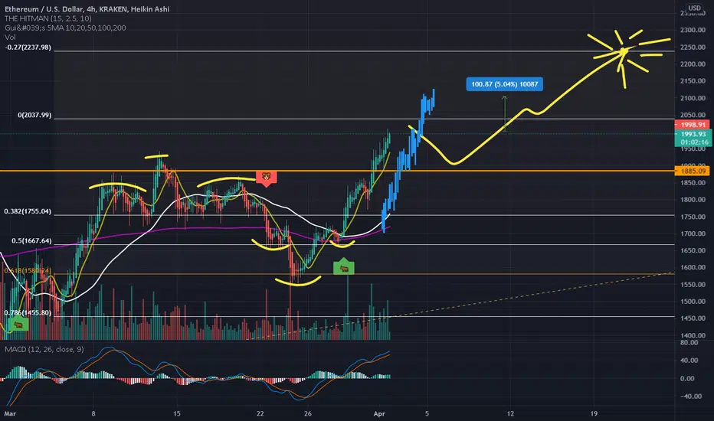The width and height of the screenshot is (714, 421).
Task: Click the green bull signal near 1600
Action: coord(344,266)
